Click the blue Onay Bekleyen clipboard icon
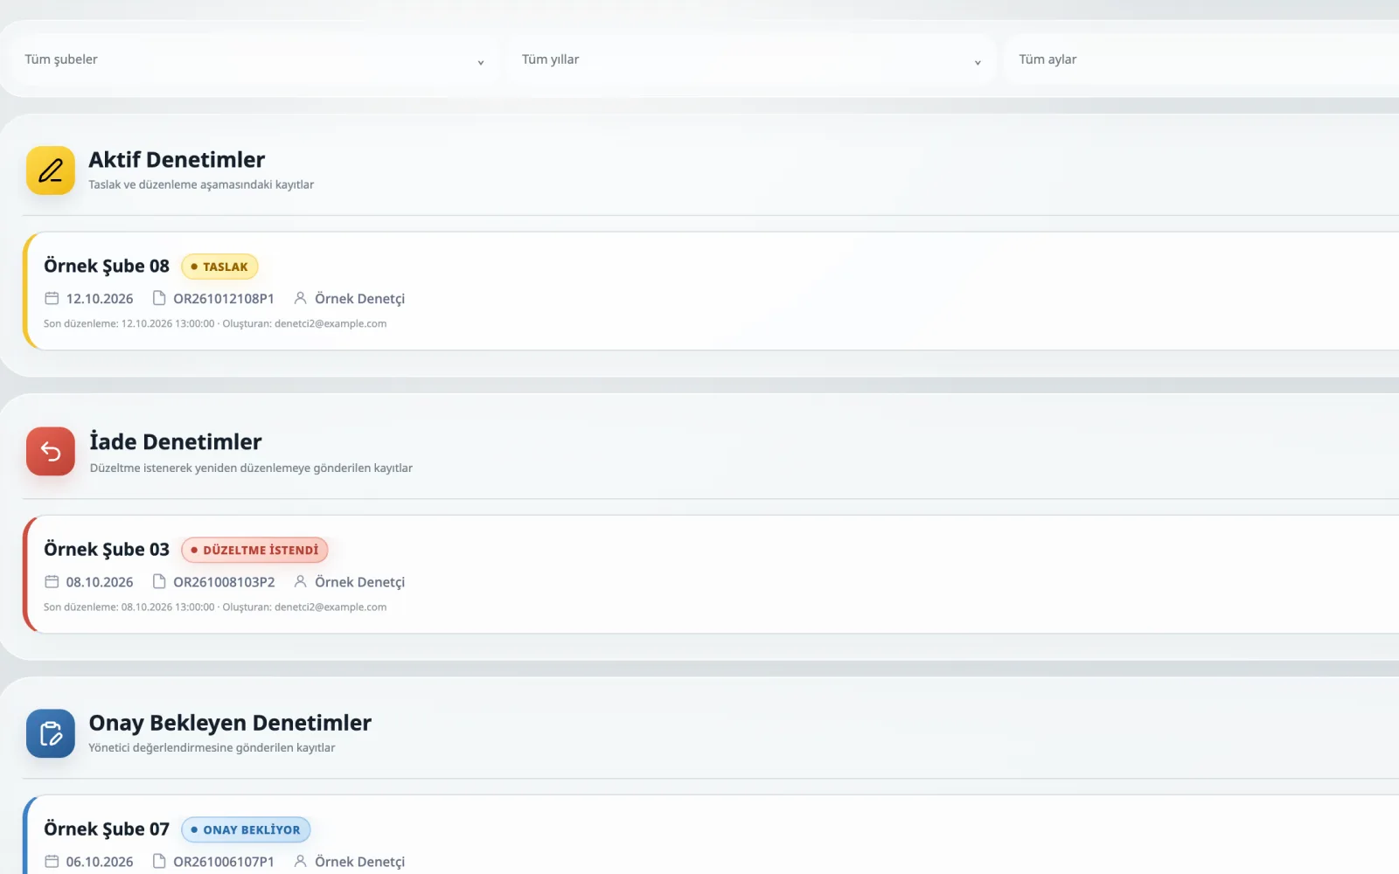1399x874 pixels. (x=51, y=733)
